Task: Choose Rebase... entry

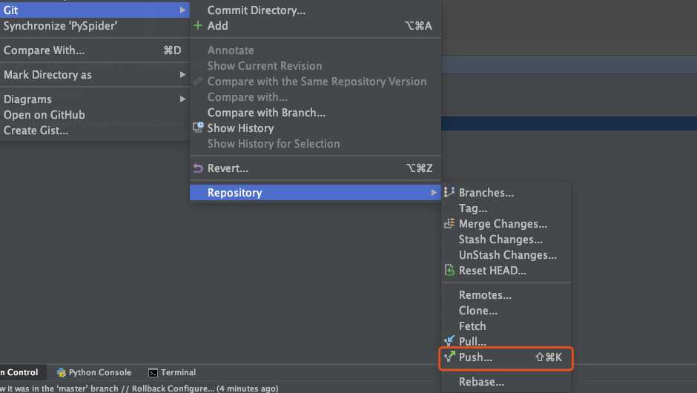Action: 481,382
